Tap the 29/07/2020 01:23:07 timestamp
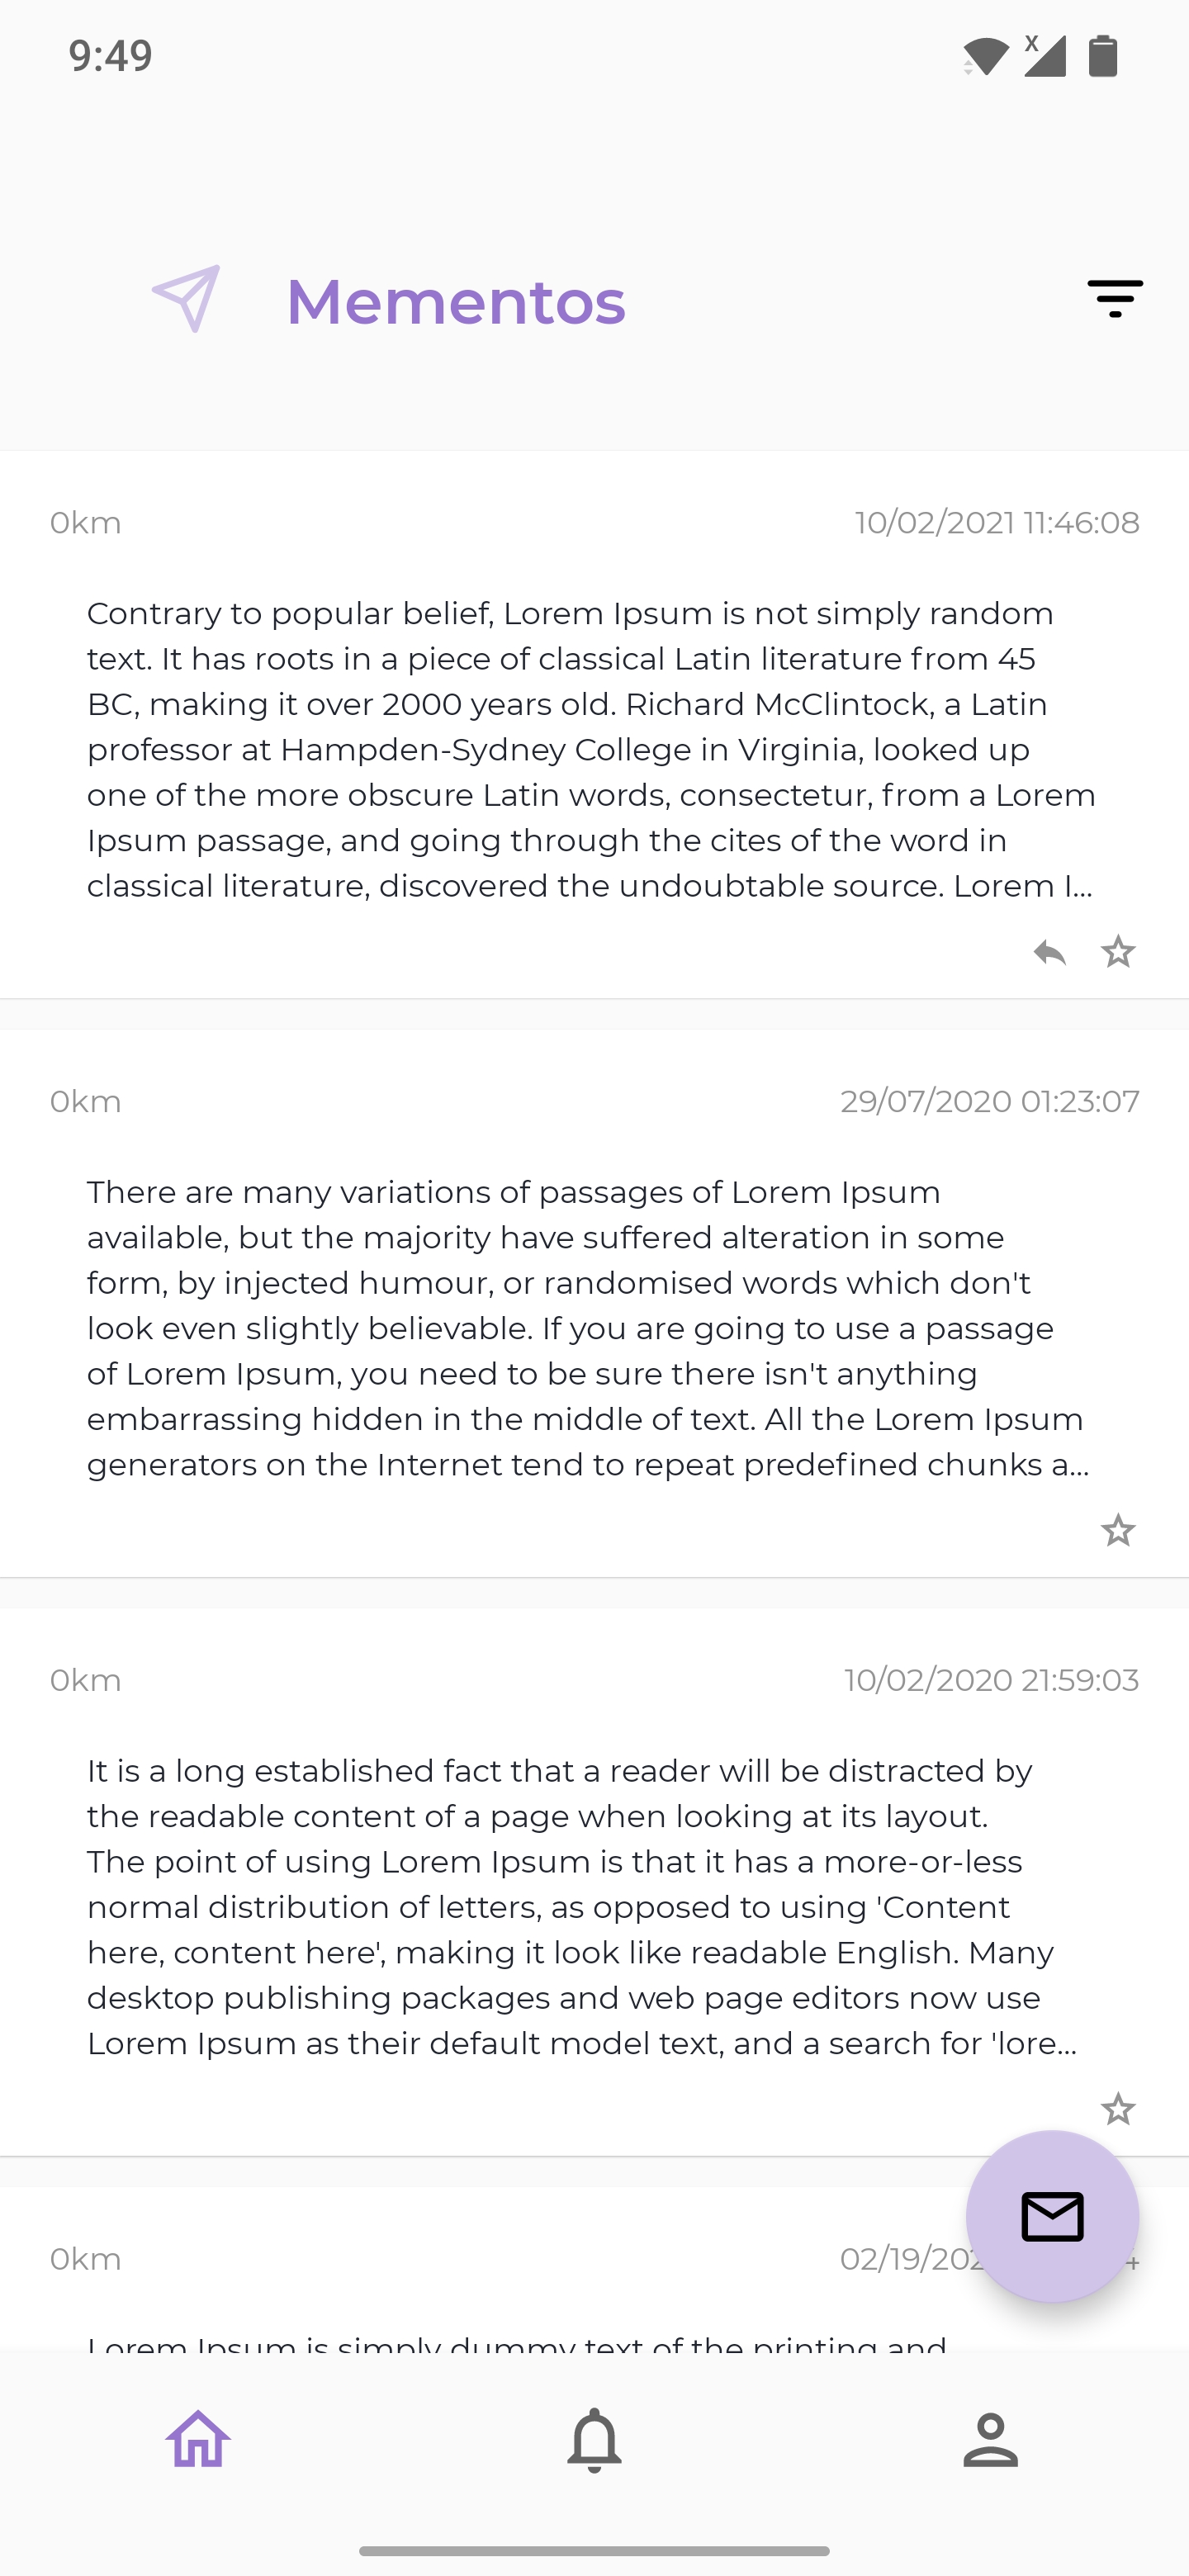 pos(989,1101)
